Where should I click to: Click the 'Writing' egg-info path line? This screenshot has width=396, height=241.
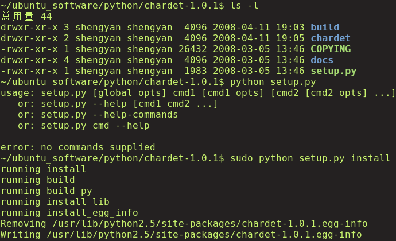(x=181, y=235)
